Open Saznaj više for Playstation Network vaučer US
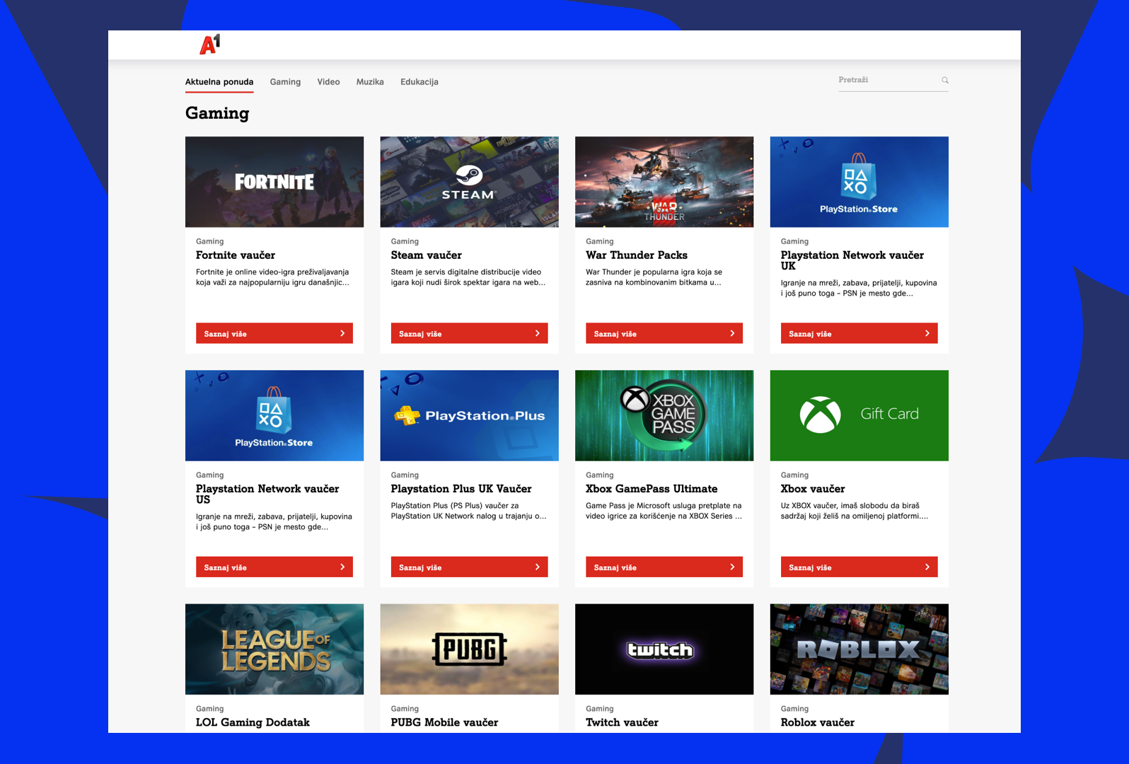The image size is (1129, 764). click(274, 567)
